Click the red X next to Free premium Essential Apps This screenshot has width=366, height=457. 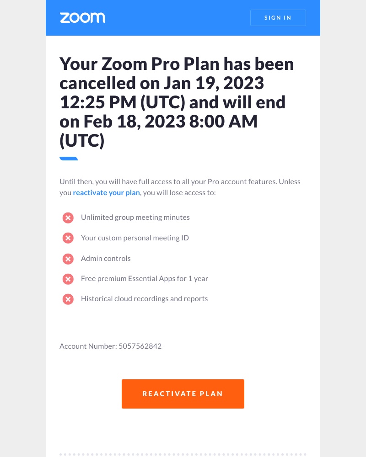(68, 279)
